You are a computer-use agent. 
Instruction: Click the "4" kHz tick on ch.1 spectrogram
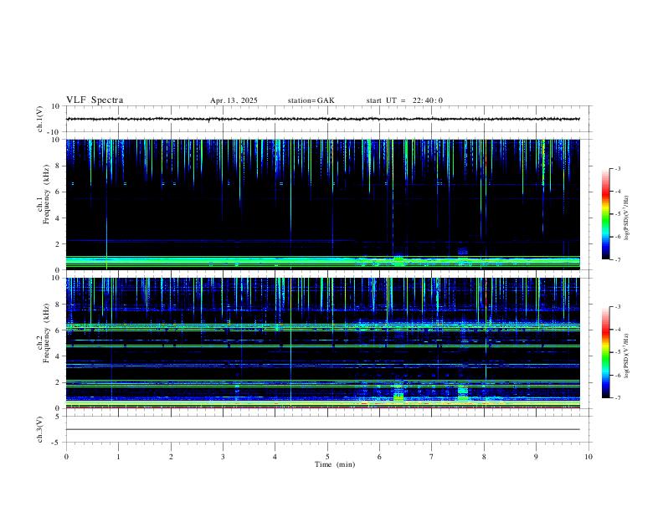[58, 218]
